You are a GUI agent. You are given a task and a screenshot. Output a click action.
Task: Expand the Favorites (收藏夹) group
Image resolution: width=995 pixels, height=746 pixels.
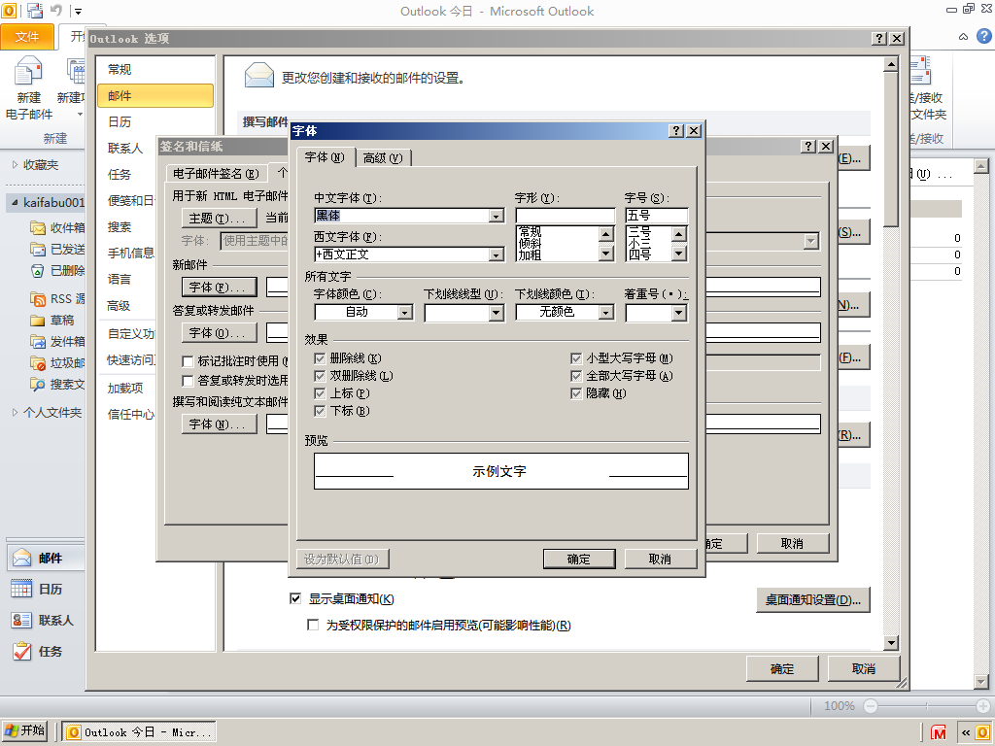point(15,165)
